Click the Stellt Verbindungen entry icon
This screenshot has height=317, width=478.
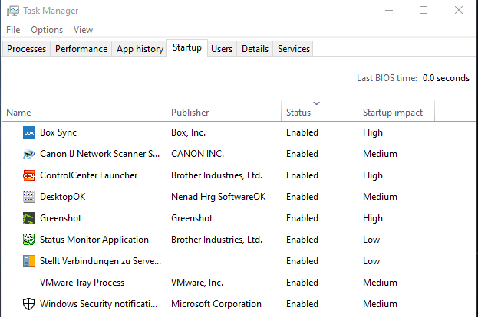coord(29,261)
